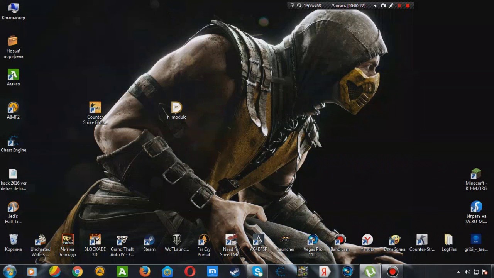Select the hack 2016 text file icon
Screen dimensions: 494x278
(x=13, y=180)
